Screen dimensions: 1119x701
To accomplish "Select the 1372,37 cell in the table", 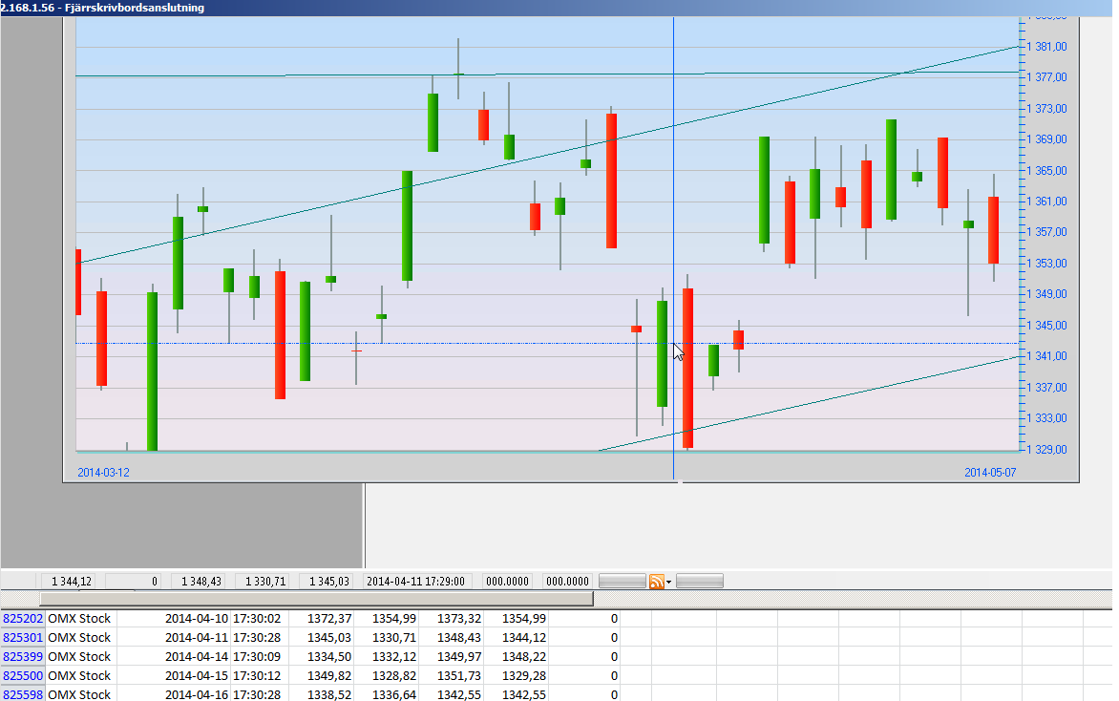I will tap(328, 619).
